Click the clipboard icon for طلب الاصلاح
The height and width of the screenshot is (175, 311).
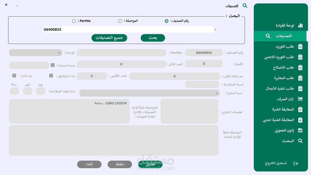point(300,68)
